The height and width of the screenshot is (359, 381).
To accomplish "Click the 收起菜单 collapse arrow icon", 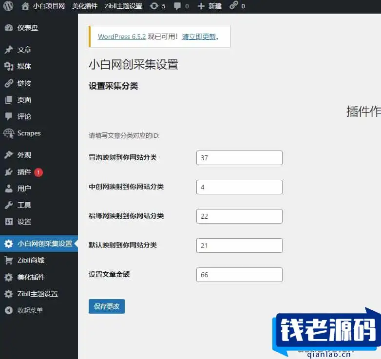I will coord(9,310).
